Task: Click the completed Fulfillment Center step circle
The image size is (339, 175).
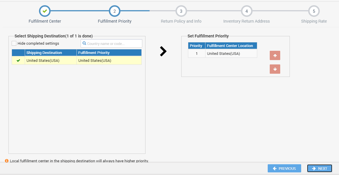Action: 45,11
